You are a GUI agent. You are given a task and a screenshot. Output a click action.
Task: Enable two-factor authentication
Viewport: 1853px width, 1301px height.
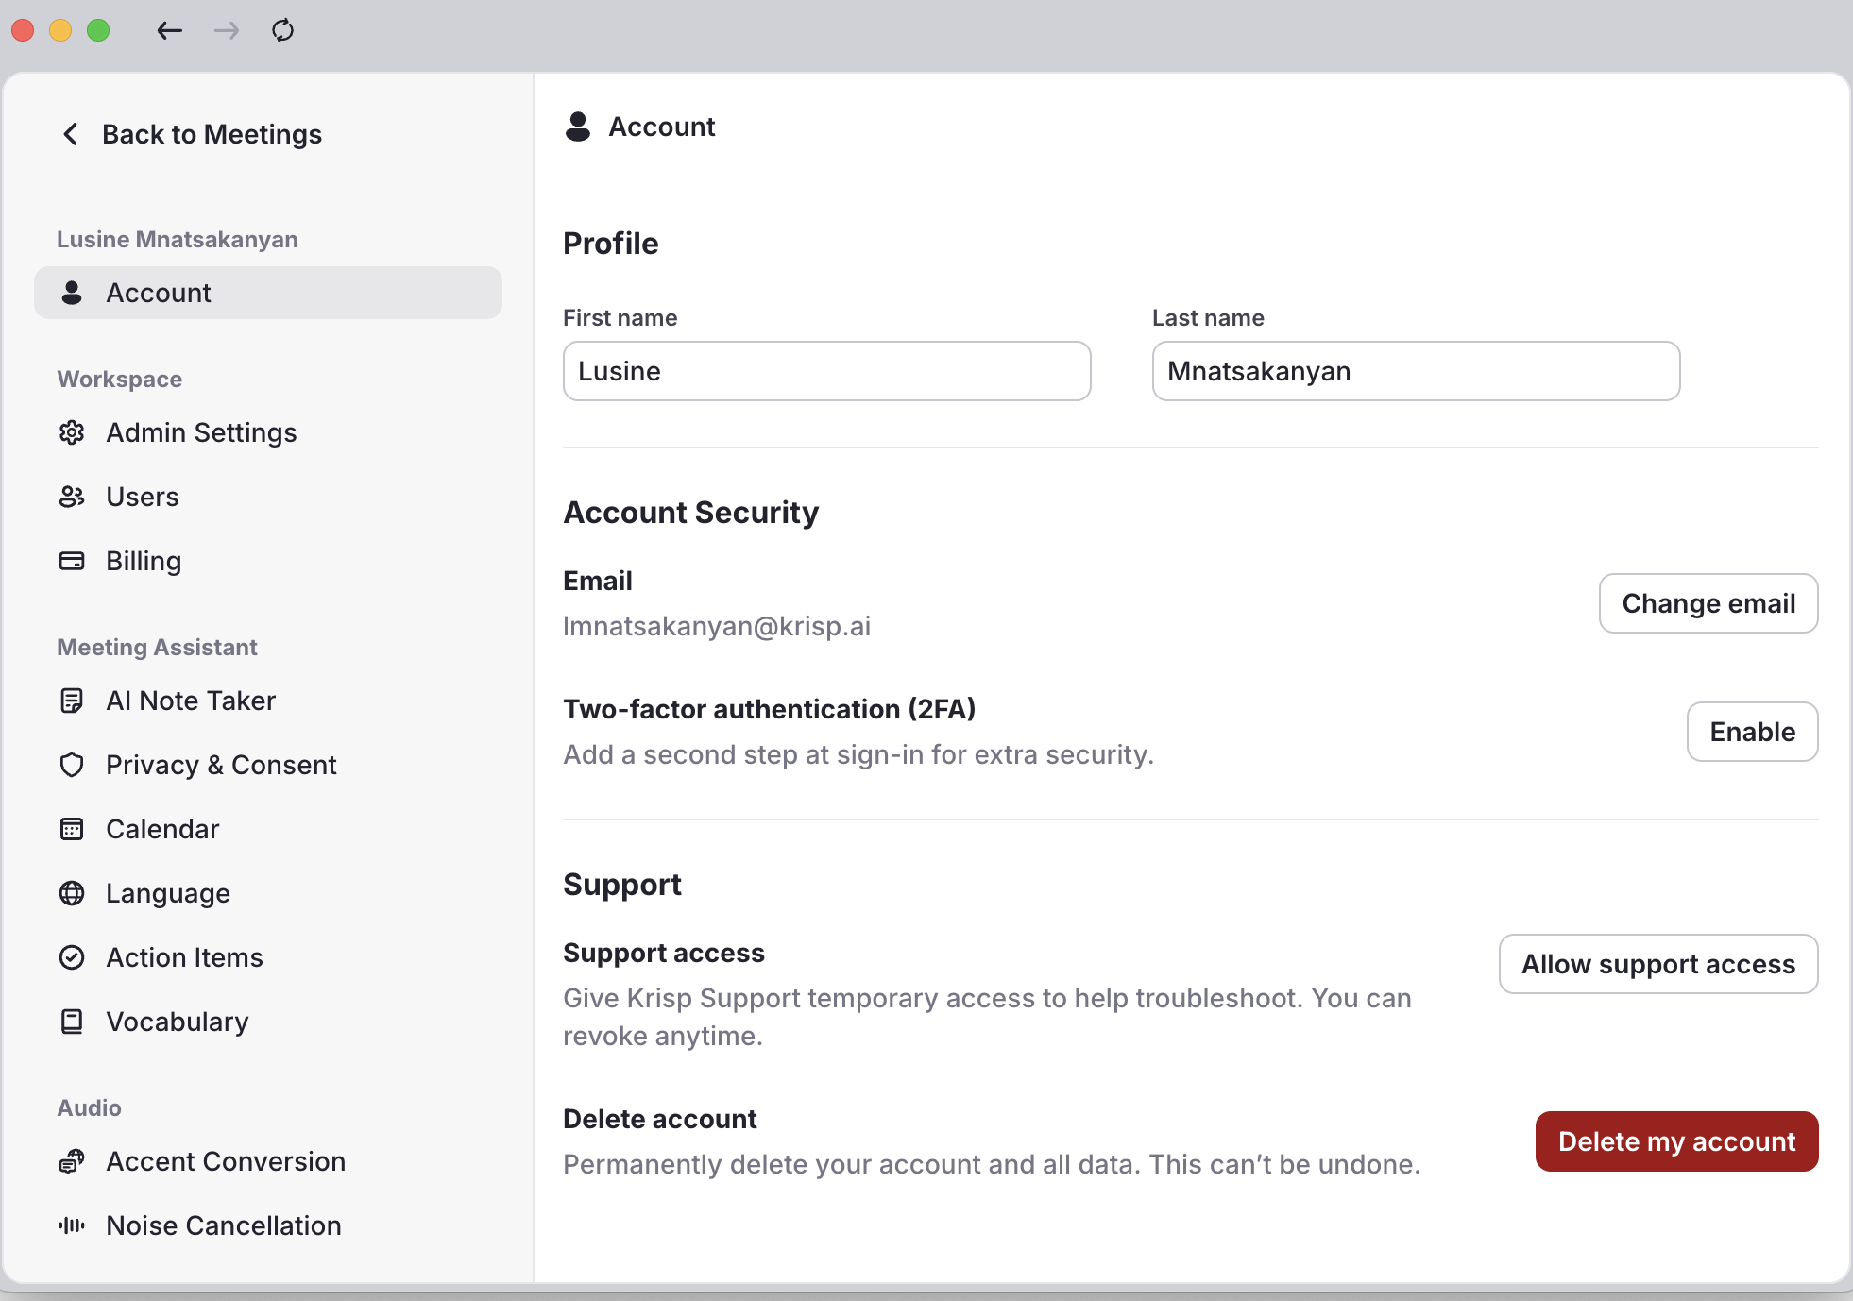pyautogui.click(x=1752, y=732)
